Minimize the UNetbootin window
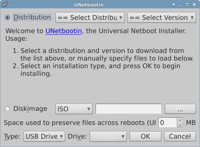The width and height of the screenshot is (200, 147). click(181, 5)
